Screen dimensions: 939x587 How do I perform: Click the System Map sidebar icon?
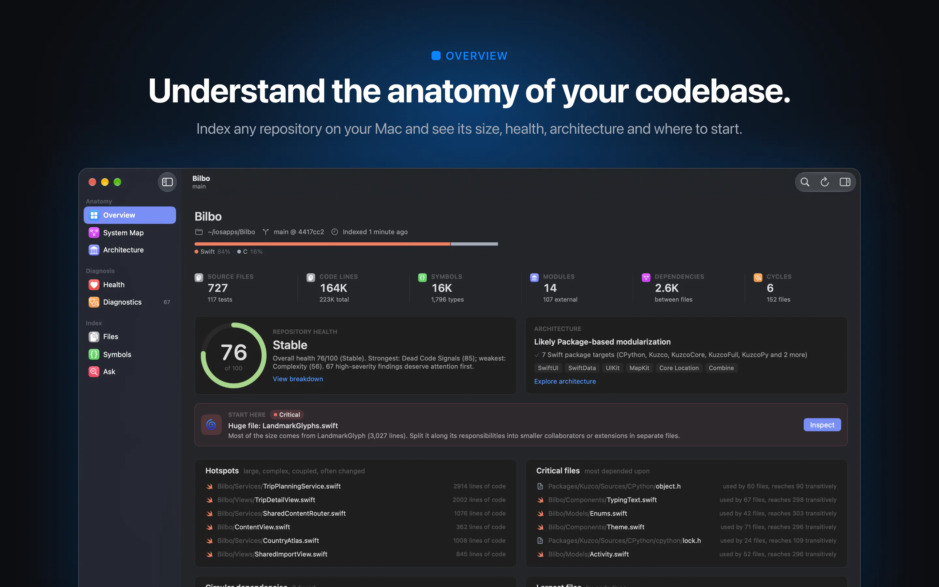(x=94, y=233)
